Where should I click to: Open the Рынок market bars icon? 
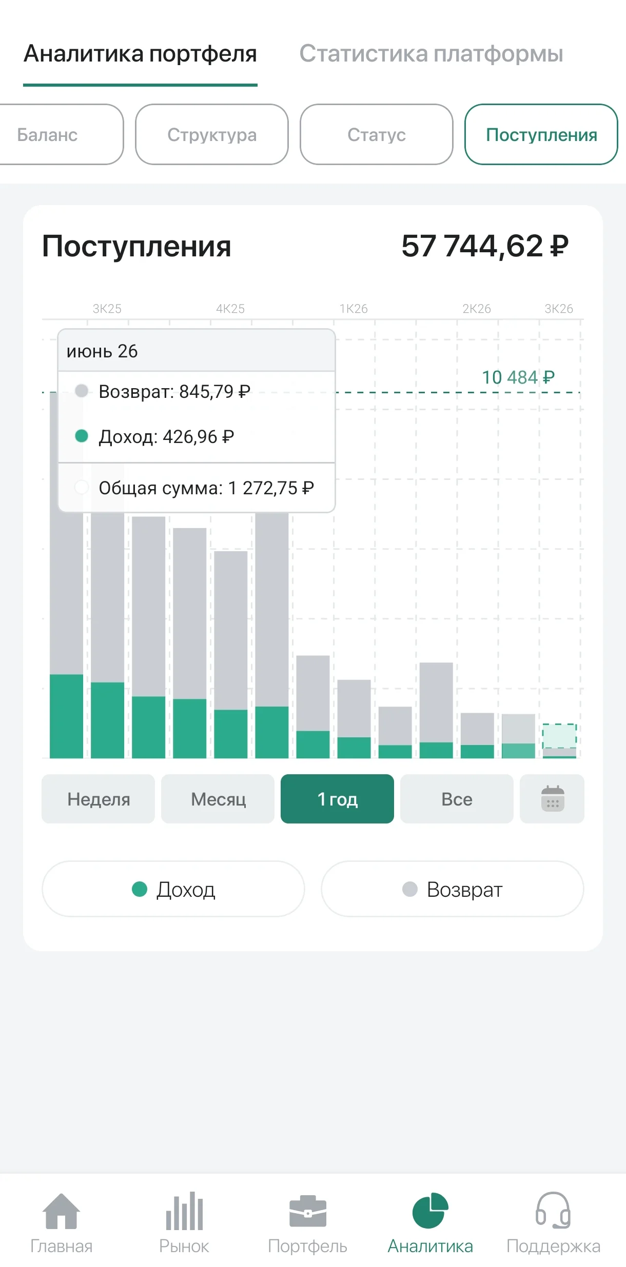(x=184, y=1211)
